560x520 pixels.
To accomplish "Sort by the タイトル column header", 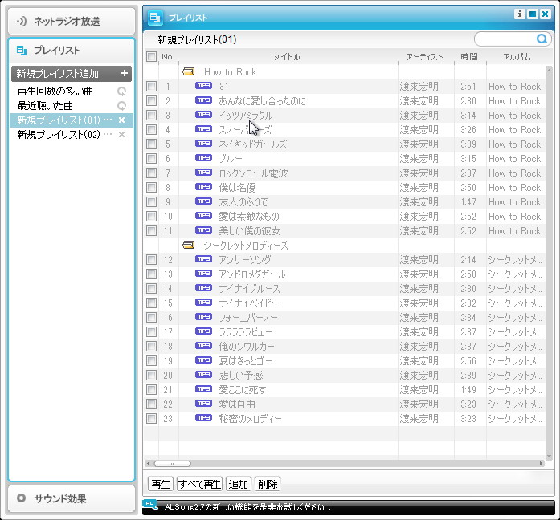I will click(x=287, y=57).
